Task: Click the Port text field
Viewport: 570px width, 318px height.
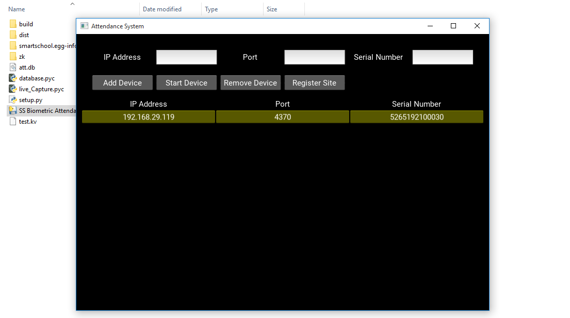Action: (x=314, y=57)
